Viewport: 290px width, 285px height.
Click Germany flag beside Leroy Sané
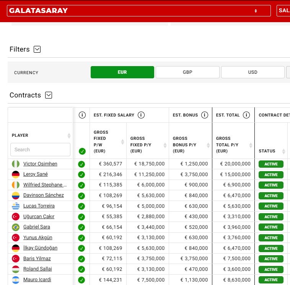click(x=16, y=175)
